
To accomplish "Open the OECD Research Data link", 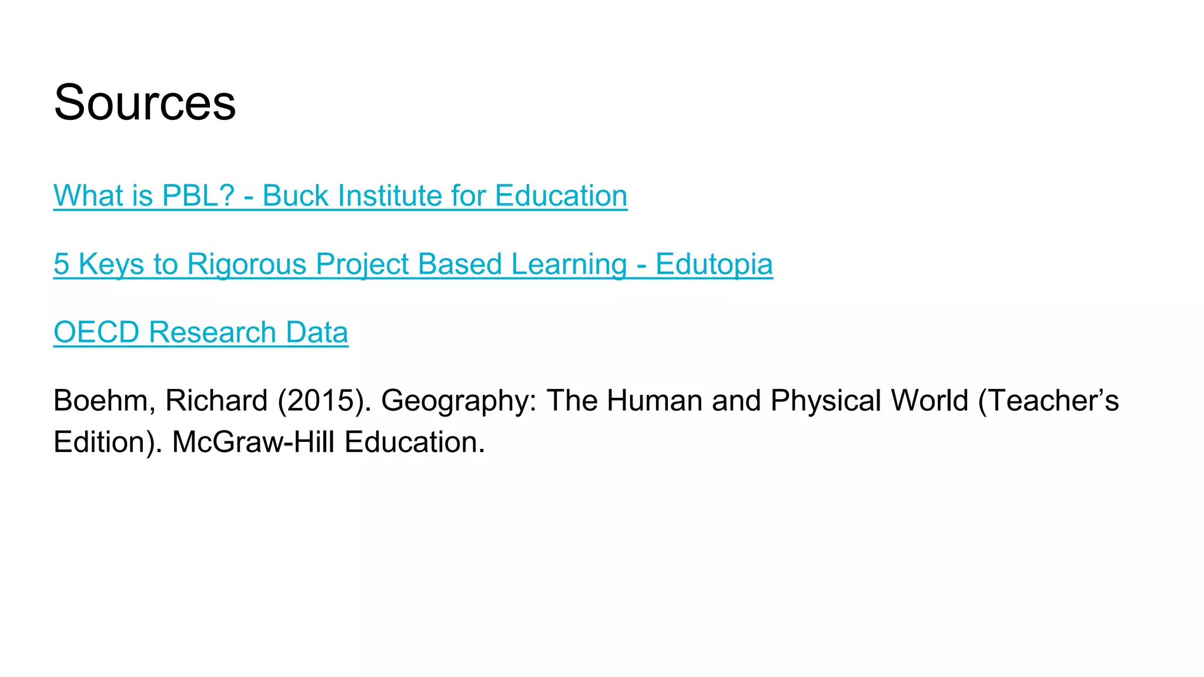I will [200, 332].
